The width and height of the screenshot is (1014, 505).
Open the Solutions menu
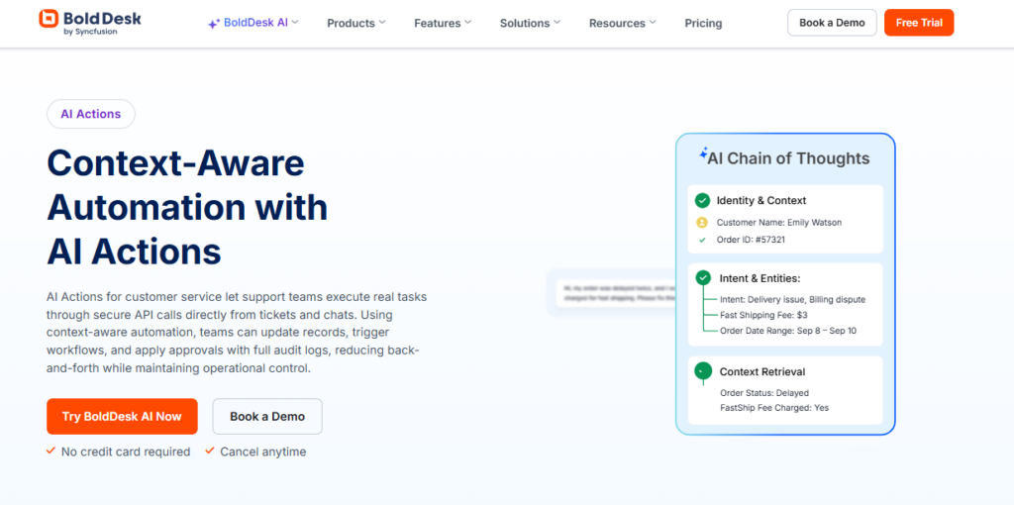(x=531, y=24)
